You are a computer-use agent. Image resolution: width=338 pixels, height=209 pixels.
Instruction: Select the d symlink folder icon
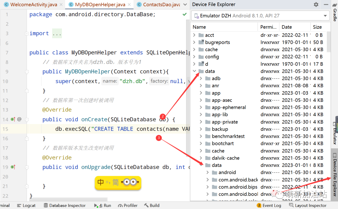pyautogui.click(x=201, y=64)
